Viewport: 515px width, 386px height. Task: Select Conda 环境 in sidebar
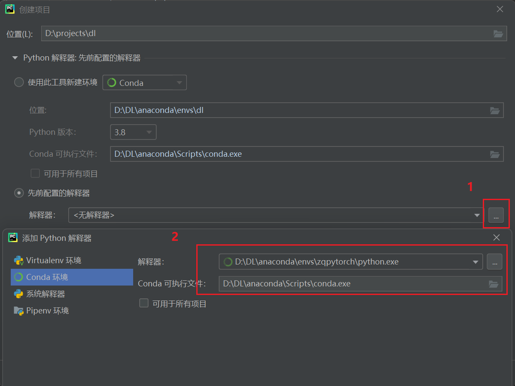[x=72, y=277]
